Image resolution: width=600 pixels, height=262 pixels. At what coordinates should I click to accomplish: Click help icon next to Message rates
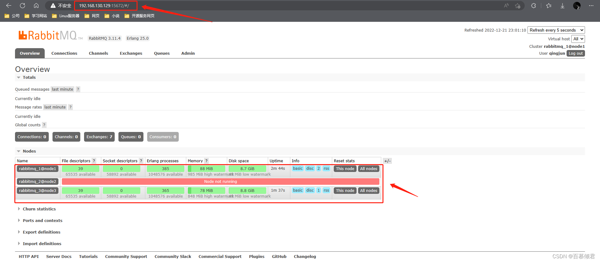click(71, 107)
